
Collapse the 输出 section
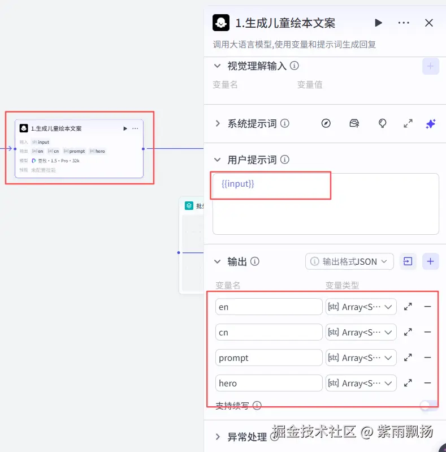[217, 261]
